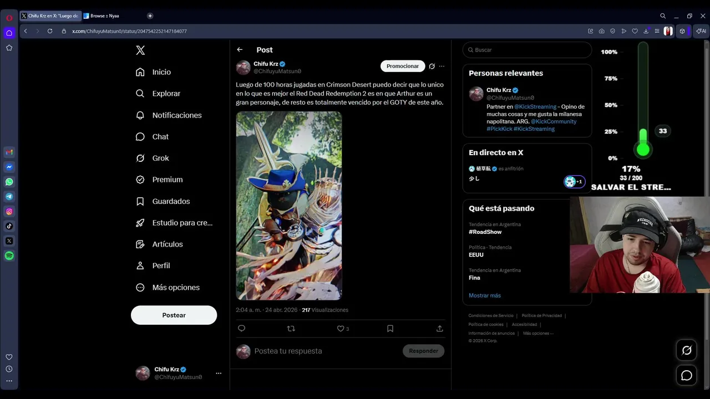Open Opera sidebar Messenger icon
This screenshot has height=399, width=710.
9,167
